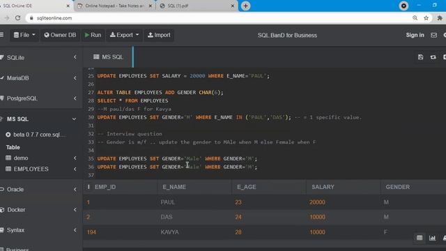Click the 20000 salary cell
Image resolution: width=446 pixels, height=251 pixels.
click(x=317, y=202)
